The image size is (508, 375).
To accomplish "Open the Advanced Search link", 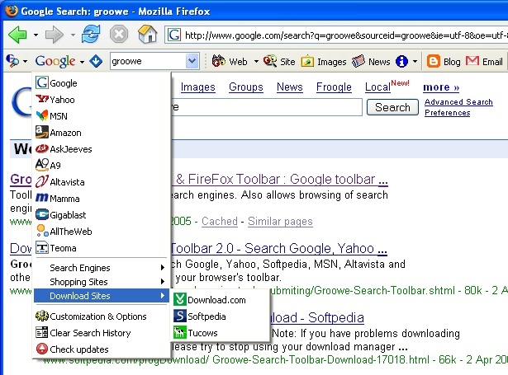I will point(458,102).
